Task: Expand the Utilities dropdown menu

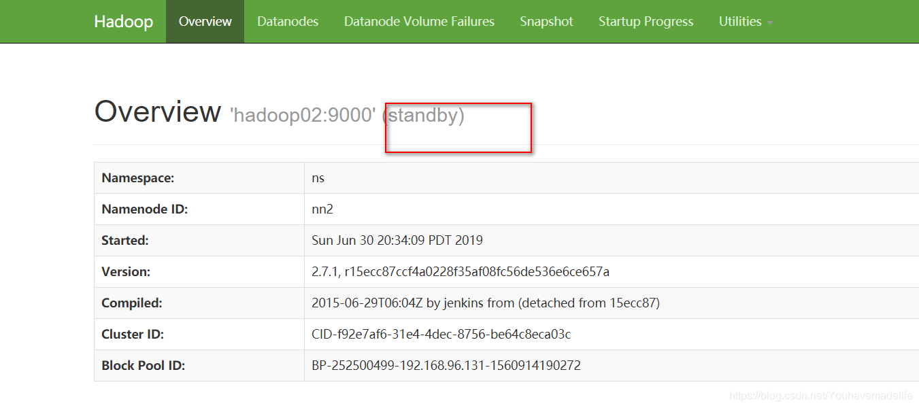Action: pos(746,22)
